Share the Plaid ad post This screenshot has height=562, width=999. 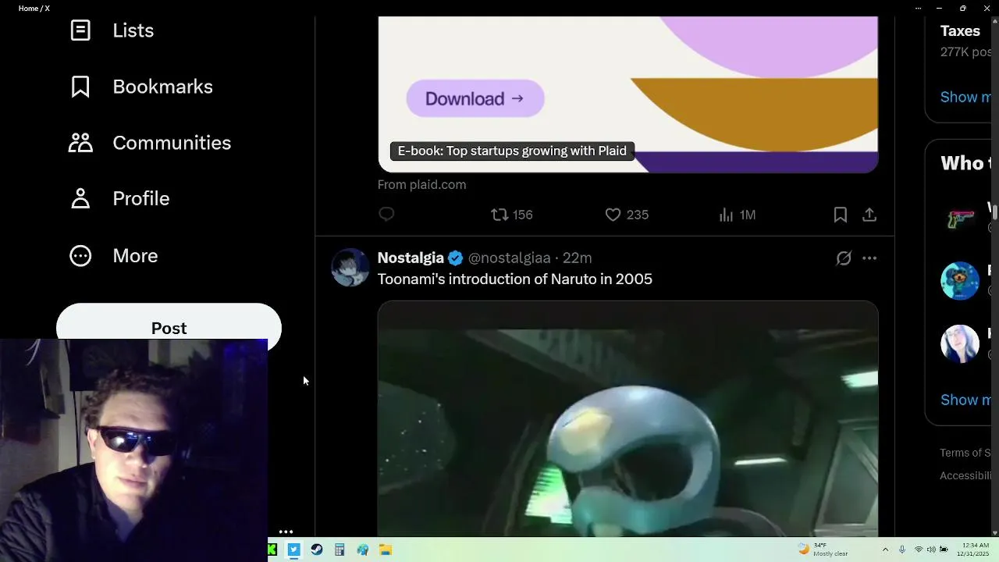coord(869,215)
